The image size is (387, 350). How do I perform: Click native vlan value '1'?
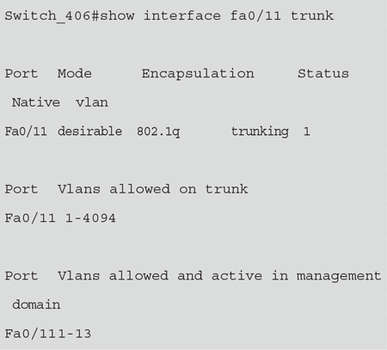pos(307,132)
